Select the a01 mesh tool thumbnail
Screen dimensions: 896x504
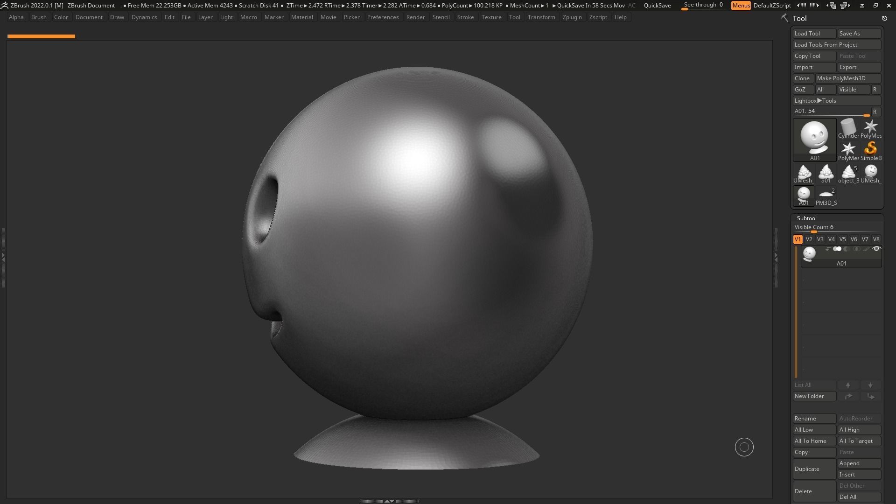pos(826,173)
